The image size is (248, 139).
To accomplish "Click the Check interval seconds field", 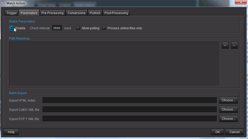I will tap(57, 28).
